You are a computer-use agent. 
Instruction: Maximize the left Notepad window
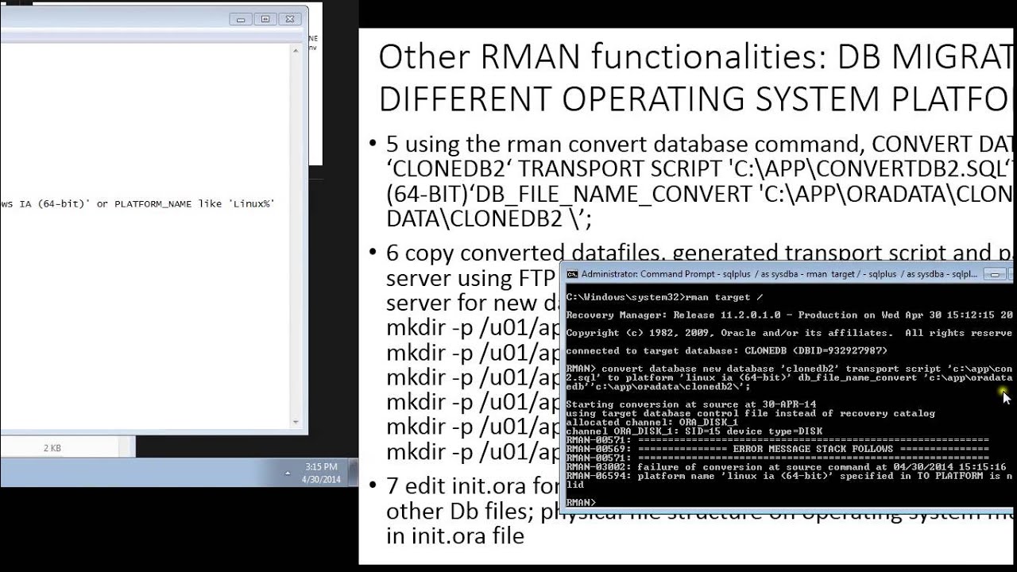pos(265,19)
